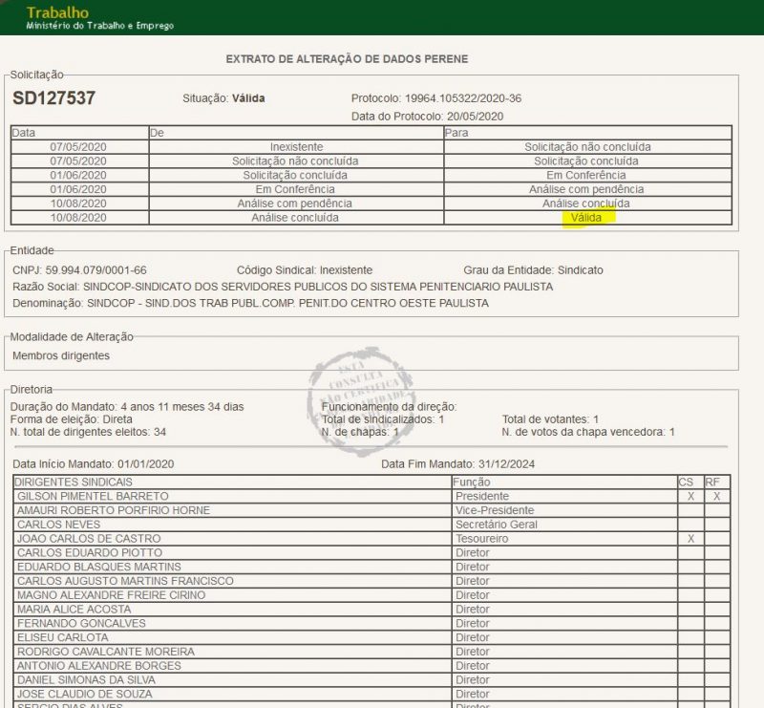Click the name FERNANDO GONCALVES

(81, 624)
